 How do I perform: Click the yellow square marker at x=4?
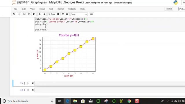69,54
